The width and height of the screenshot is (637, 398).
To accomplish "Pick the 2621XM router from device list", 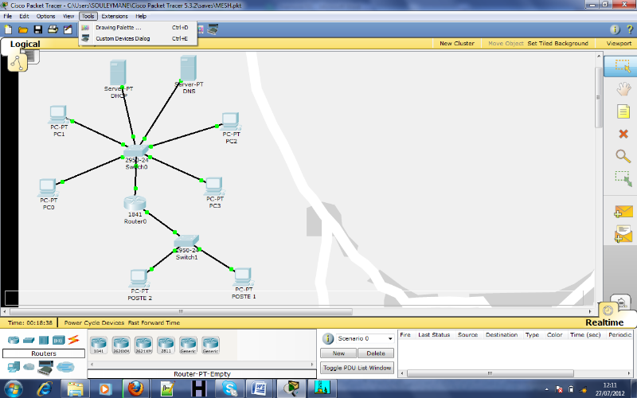I will coord(143,345).
